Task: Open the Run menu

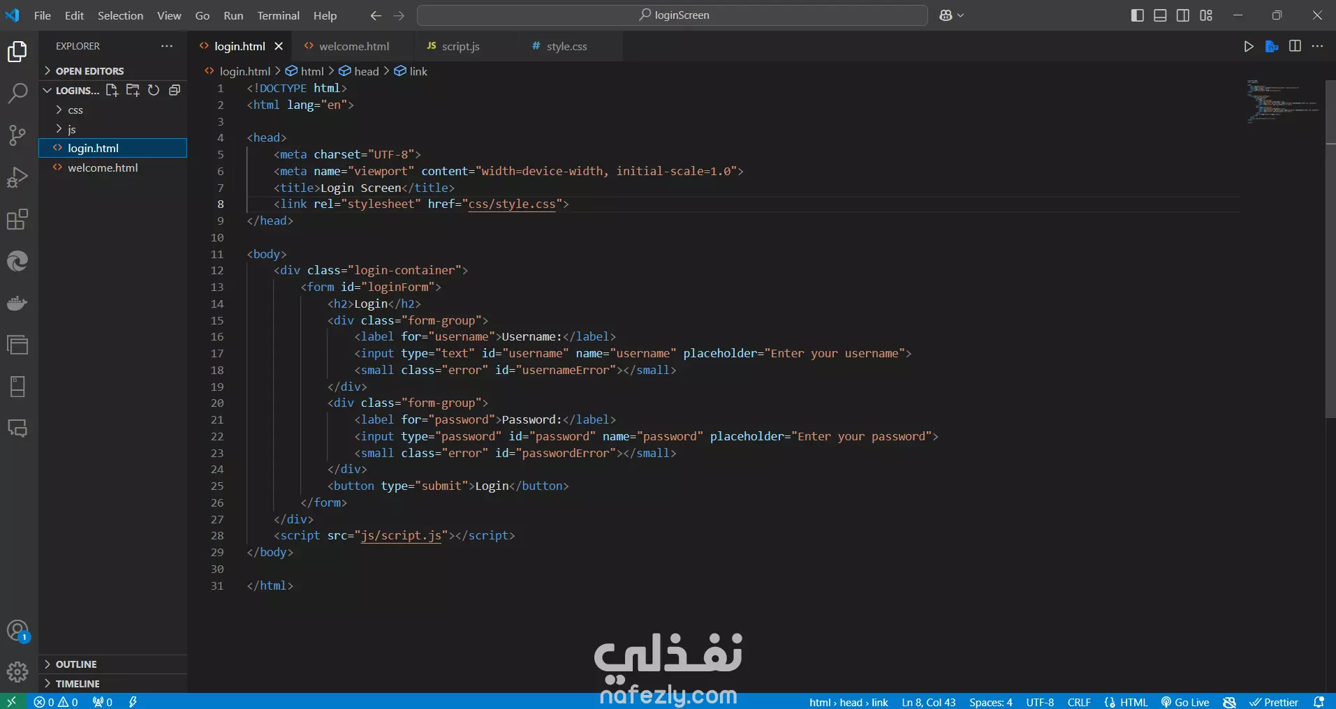Action: [x=233, y=15]
